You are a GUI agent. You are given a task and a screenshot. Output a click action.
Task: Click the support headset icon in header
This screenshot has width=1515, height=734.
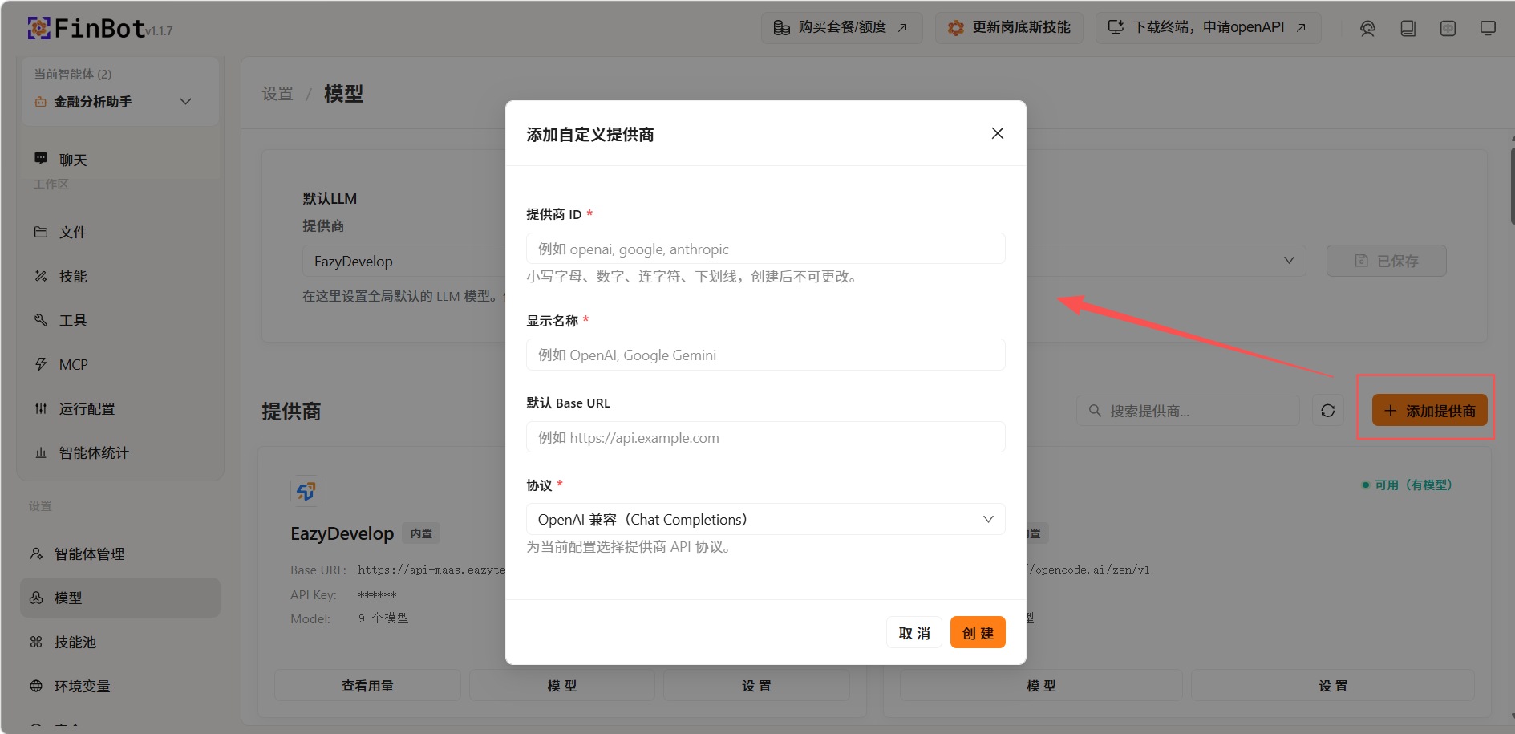coord(1367,28)
